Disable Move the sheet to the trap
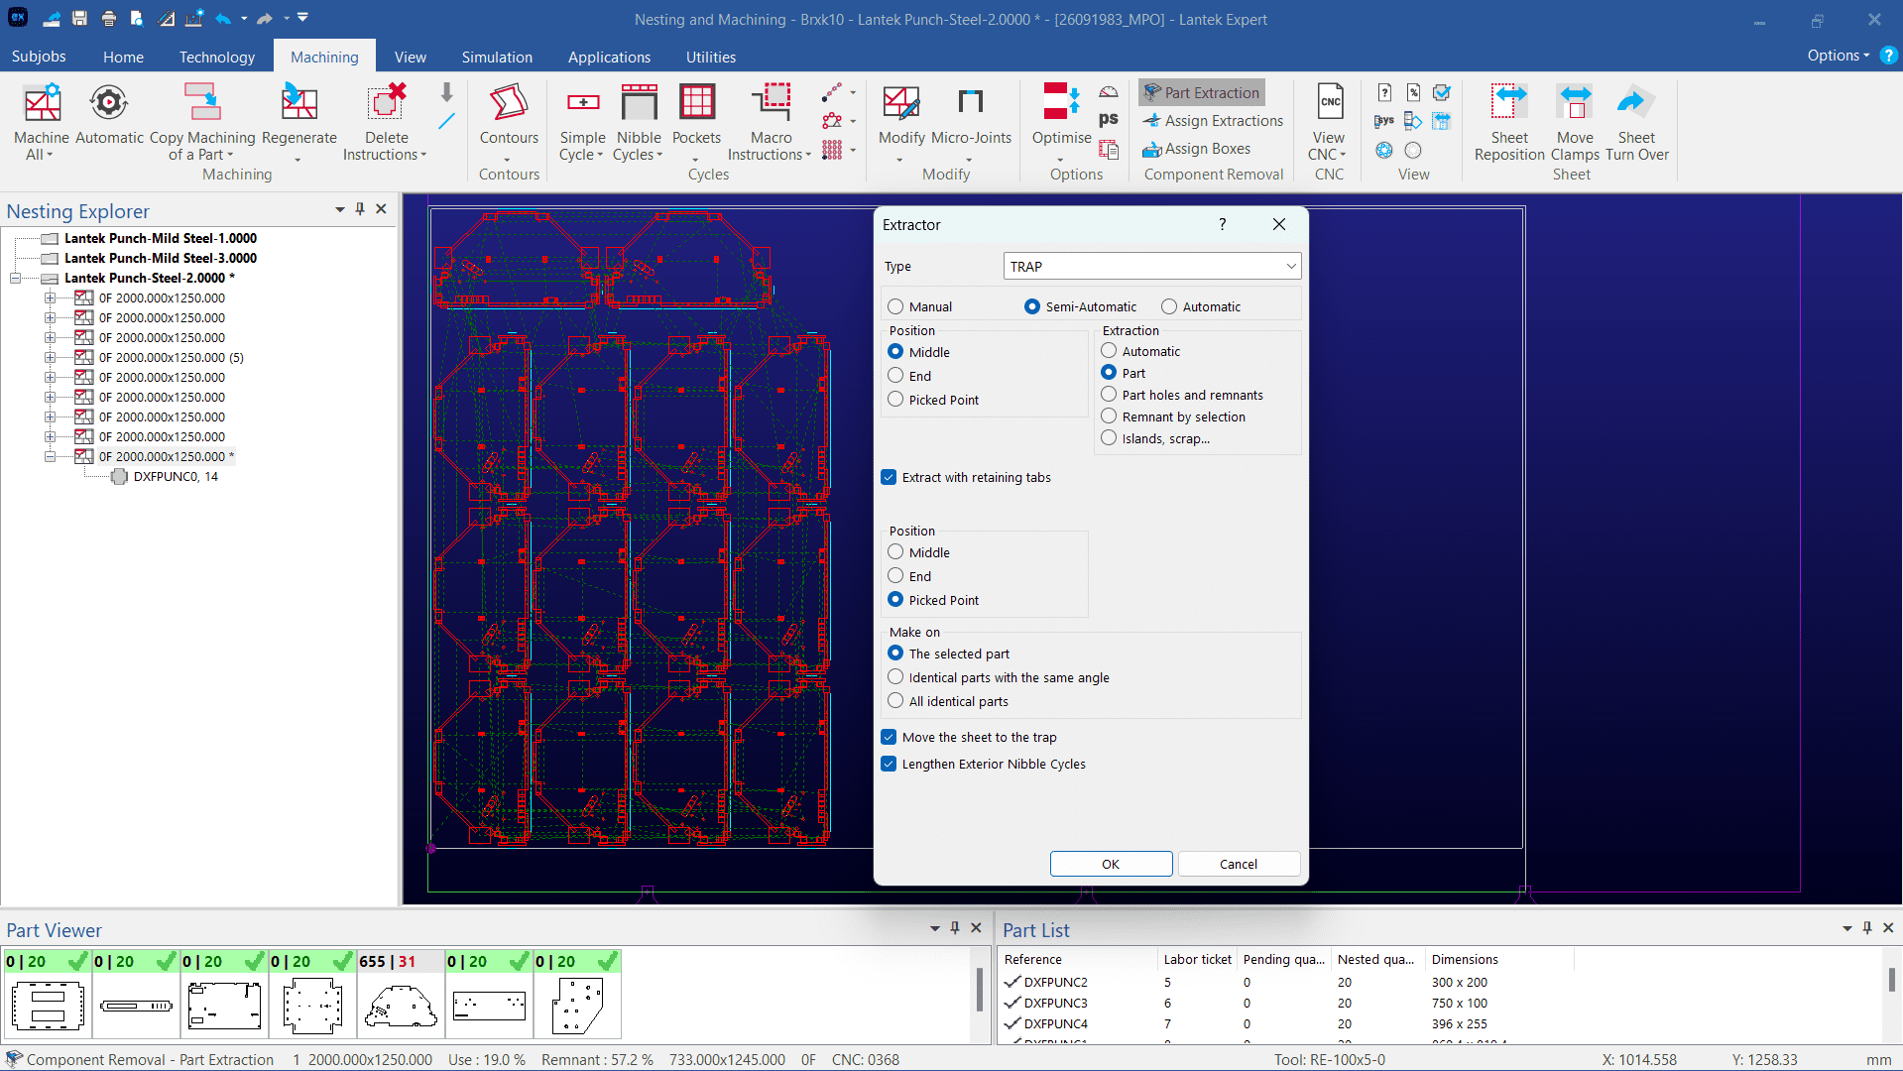The width and height of the screenshot is (1903, 1071). 890,737
